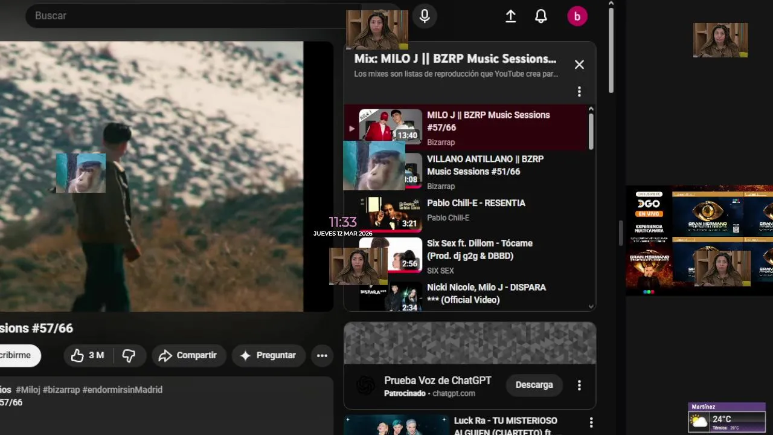Image resolution: width=773 pixels, height=435 pixels.
Task: Click Pablo Chill-E channel name
Action: pos(448,218)
